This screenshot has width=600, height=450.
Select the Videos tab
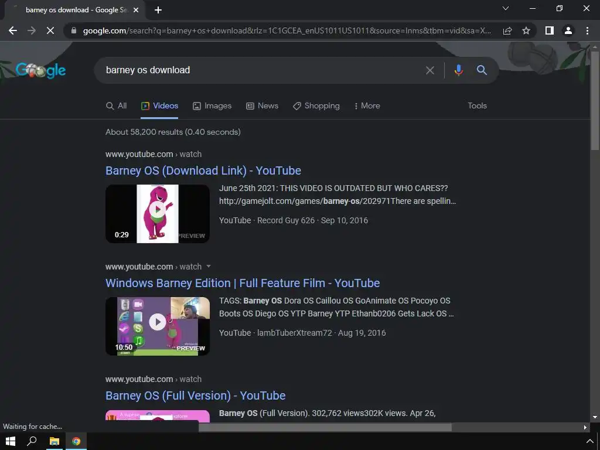point(159,105)
